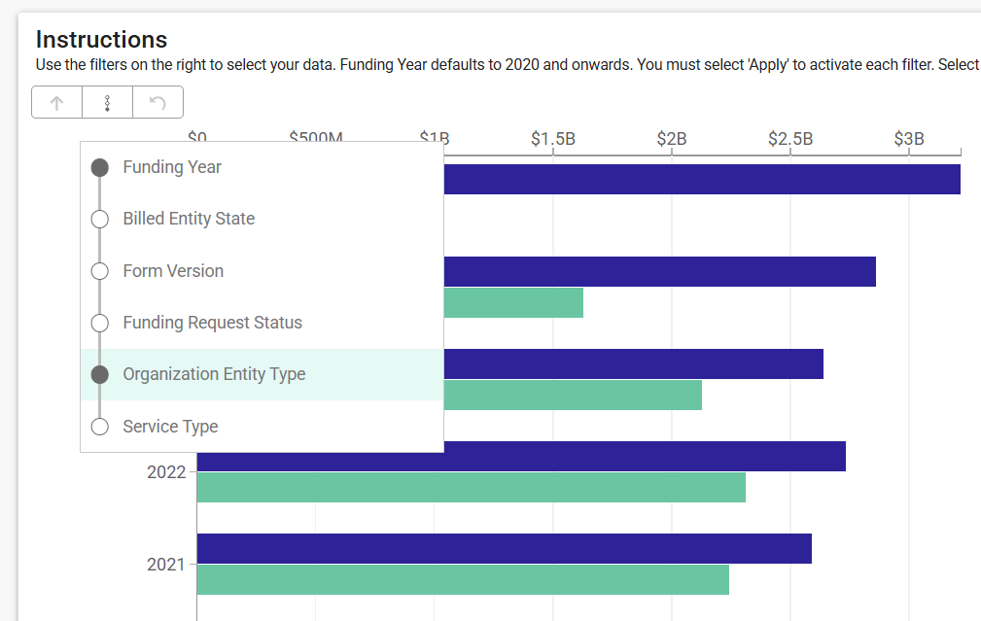981x621 pixels.
Task: Select the Organization Entity Type circle marker
Action: [x=99, y=374]
